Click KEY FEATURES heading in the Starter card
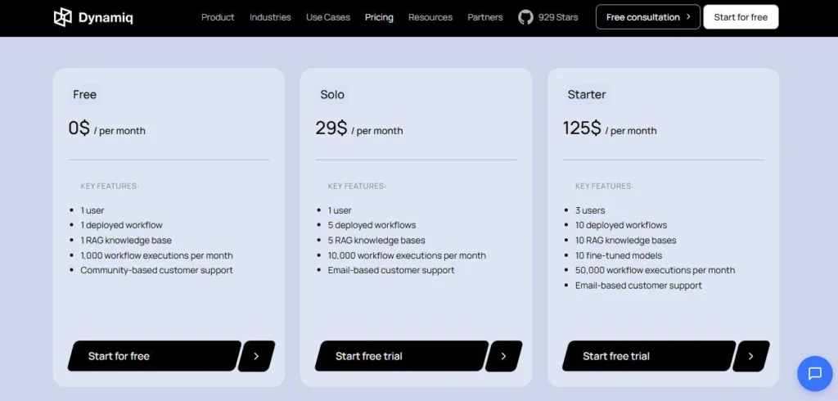 605,186
